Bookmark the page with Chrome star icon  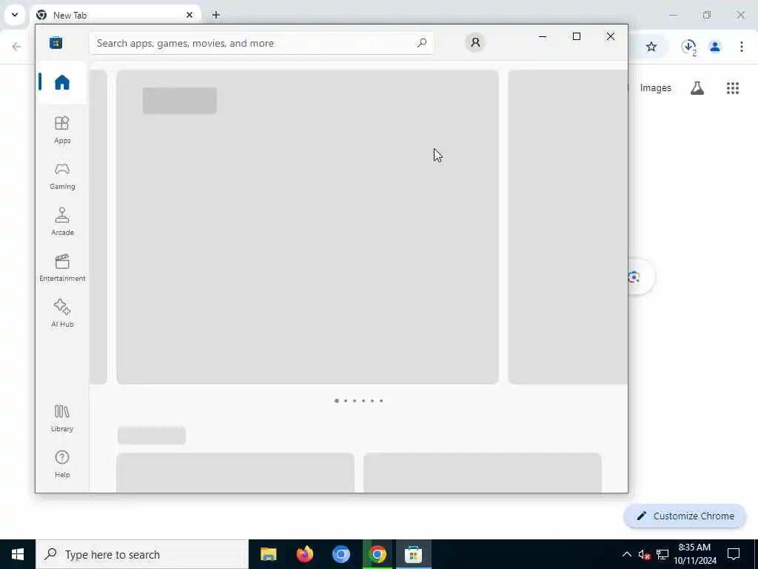pos(651,47)
